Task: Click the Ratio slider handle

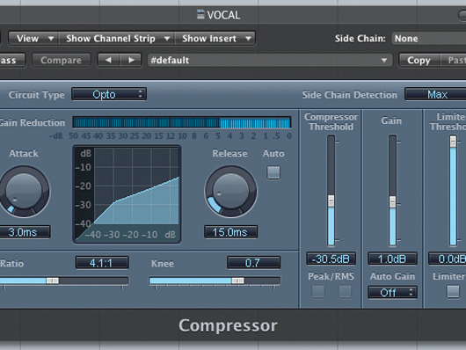Action: (x=53, y=281)
